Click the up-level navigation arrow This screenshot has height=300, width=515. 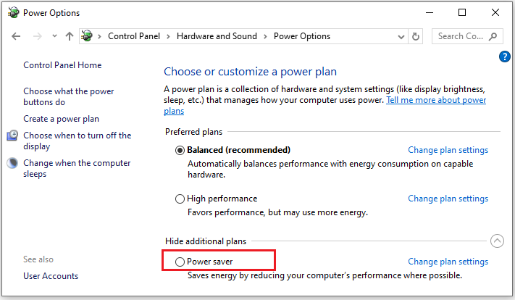pyautogui.click(x=70, y=36)
